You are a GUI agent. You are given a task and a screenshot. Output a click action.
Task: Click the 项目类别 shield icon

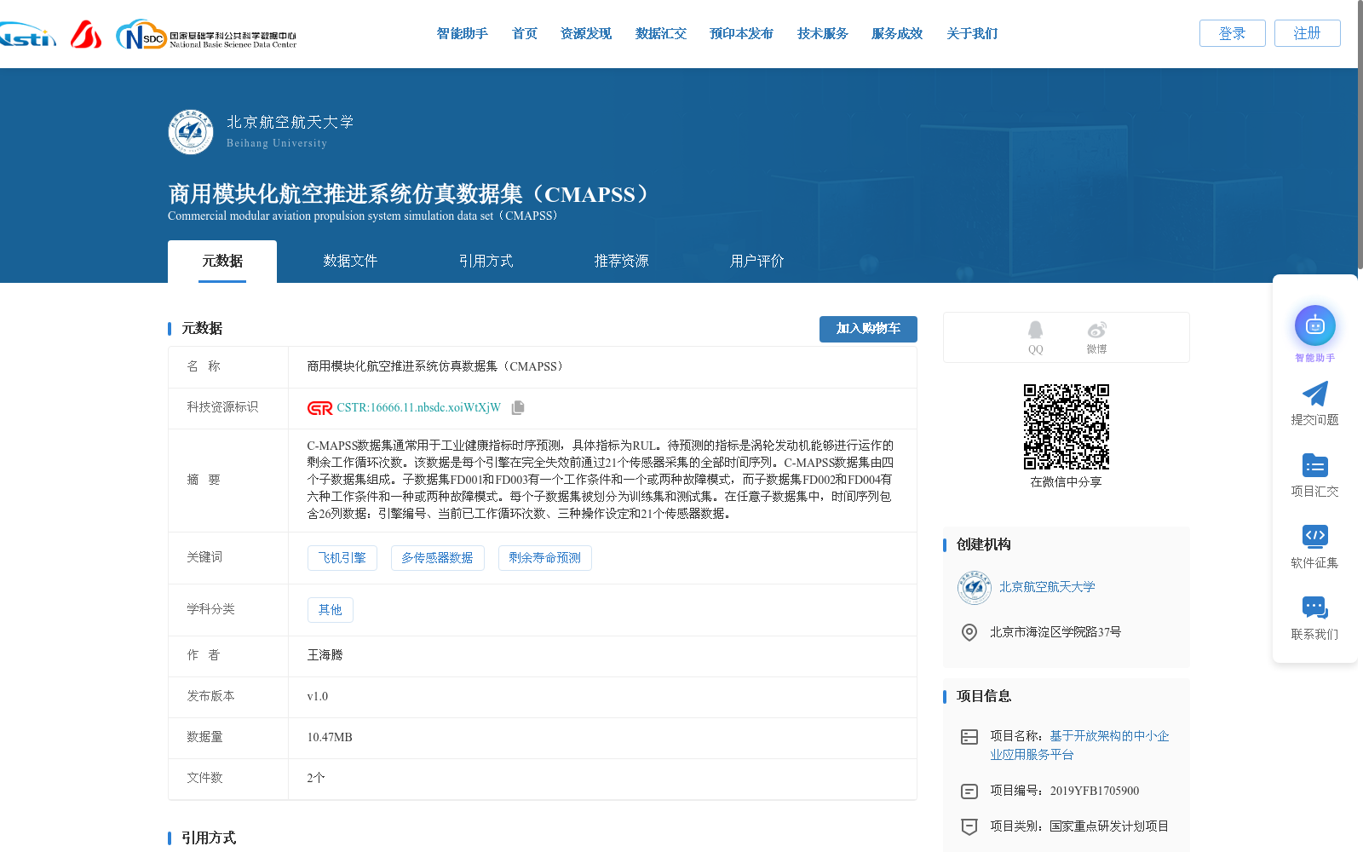click(969, 826)
